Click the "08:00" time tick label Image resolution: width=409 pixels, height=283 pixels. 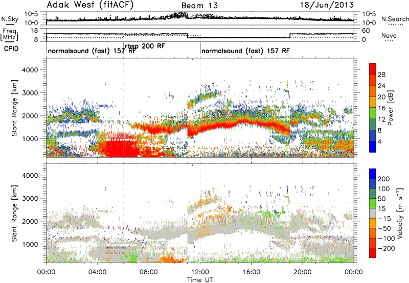coord(149,272)
